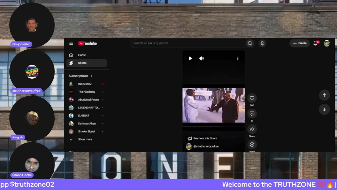
Task: Open the Aboriginal Power subscription
Action: (x=87, y=100)
